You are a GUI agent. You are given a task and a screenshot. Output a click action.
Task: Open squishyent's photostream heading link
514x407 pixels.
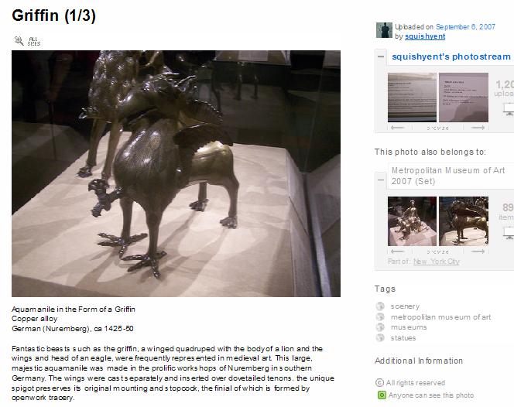tap(451, 56)
